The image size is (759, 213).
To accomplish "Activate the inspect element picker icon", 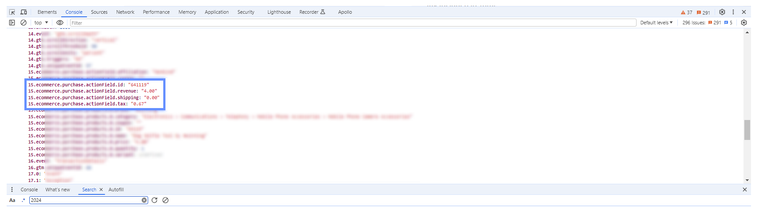I will coord(12,12).
